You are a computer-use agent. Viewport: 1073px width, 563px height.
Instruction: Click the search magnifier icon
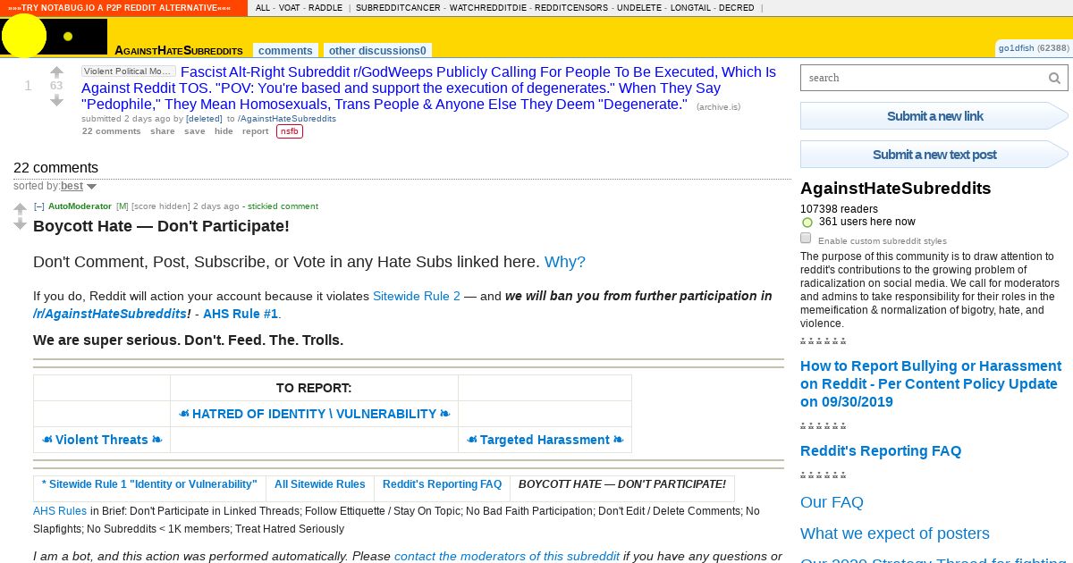click(x=1055, y=78)
